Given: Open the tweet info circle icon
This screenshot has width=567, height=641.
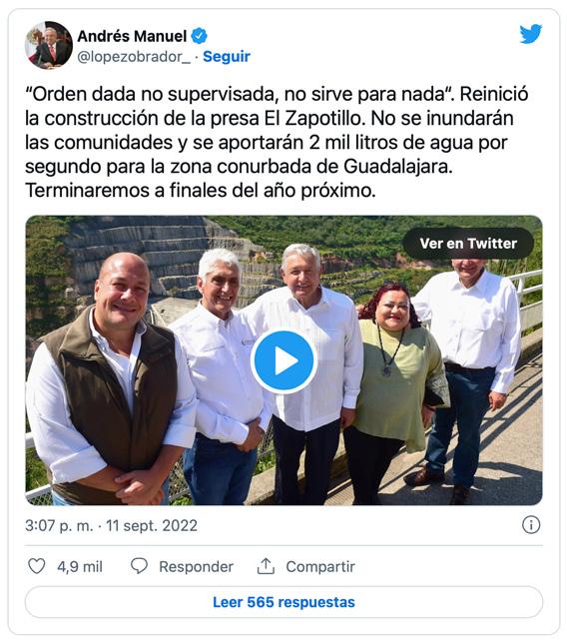Looking at the screenshot, I should point(531,524).
